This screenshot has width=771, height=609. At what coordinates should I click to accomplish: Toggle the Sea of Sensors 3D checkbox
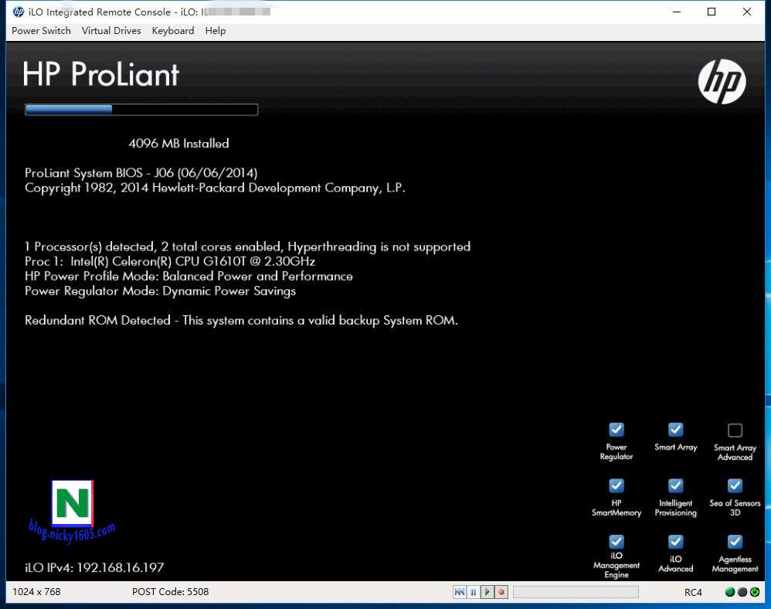[735, 485]
